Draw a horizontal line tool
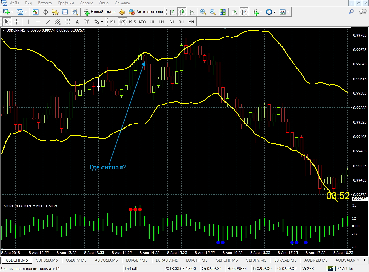 (x=38, y=22)
